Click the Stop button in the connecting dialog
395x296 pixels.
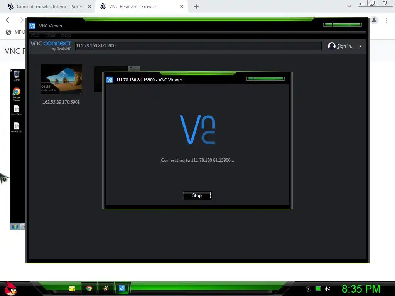tap(197, 195)
